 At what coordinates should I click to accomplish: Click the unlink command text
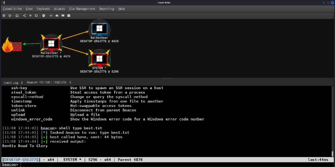pos(18,110)
